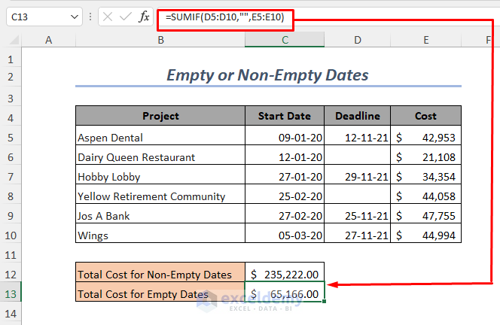The width and height of the screenshot is (500, 325).
Task: Click the Insert Function fx icon
Action: [145, 17]
